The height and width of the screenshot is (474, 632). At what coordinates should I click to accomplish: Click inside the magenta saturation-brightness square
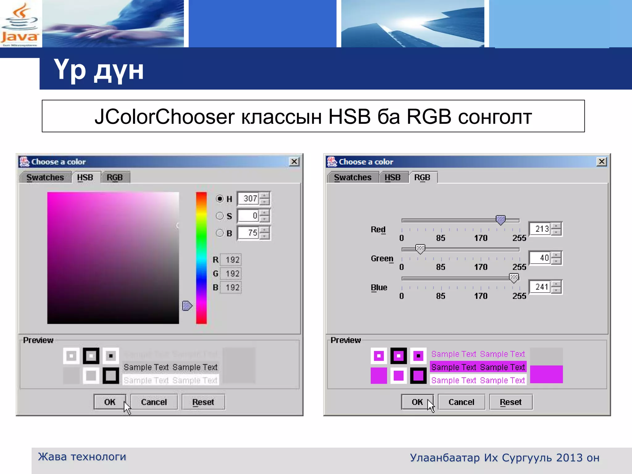click(113, 258)
